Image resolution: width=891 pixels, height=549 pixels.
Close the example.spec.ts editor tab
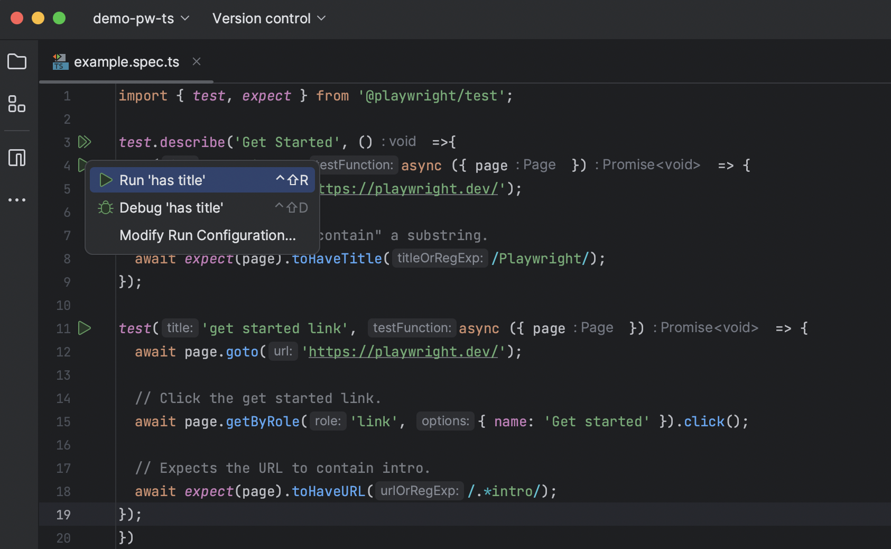click(197, 62)
